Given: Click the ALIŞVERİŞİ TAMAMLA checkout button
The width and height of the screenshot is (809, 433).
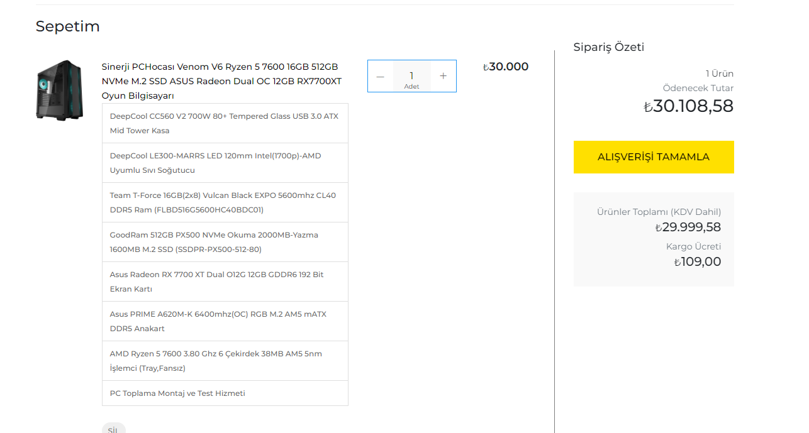Looking at the screenshot, I should coord(654,157).
